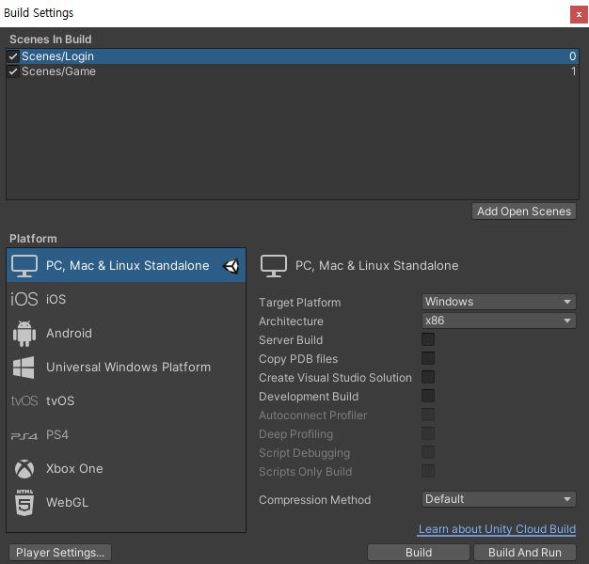Click the Build And Run button
The image size is (589, 564).
point(525,553)
